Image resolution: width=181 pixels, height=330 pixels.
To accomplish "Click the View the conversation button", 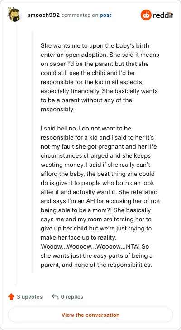I will pos(90,315).
